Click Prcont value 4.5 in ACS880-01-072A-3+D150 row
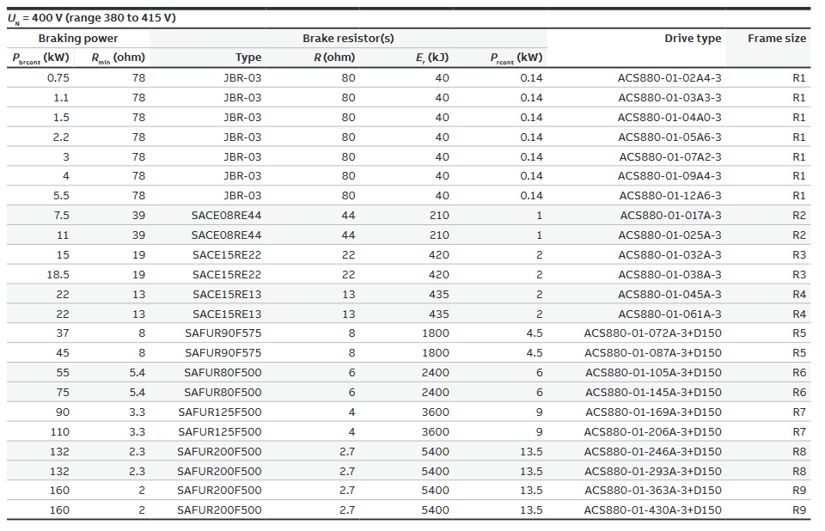This screenshot has height=531, width=825. [535, 333]
